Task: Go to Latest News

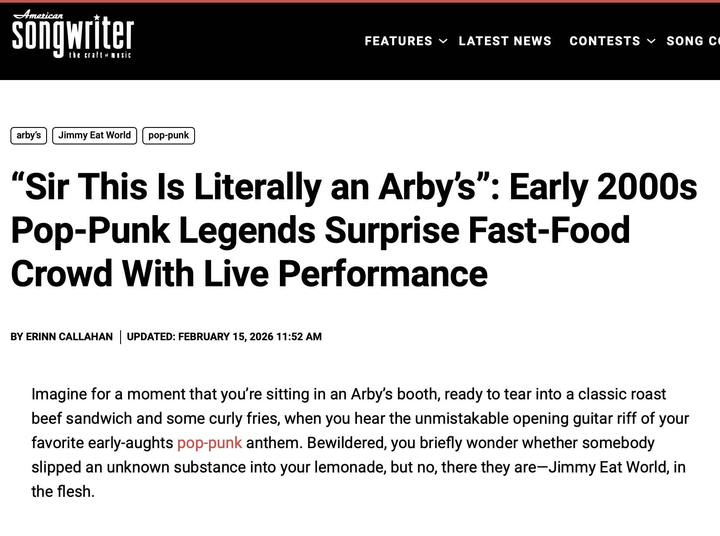Action: tap(505, 41)
